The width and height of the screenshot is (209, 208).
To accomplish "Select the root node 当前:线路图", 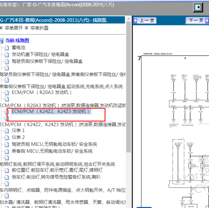I will [17, 40].
